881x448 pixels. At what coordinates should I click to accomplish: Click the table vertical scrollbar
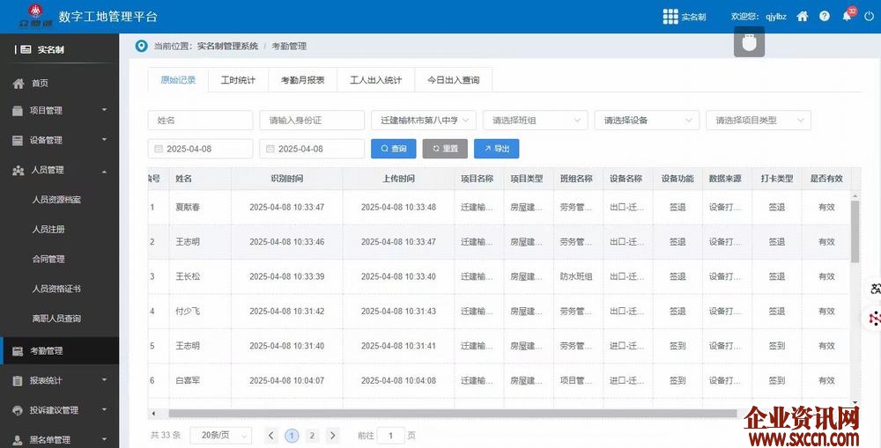(855, 231)
